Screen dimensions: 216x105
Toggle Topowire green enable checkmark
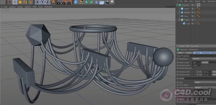[195, 5]
